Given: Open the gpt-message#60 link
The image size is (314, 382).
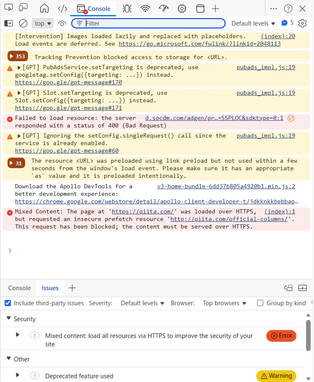Looking at the screenshot, I should (67, 151).
